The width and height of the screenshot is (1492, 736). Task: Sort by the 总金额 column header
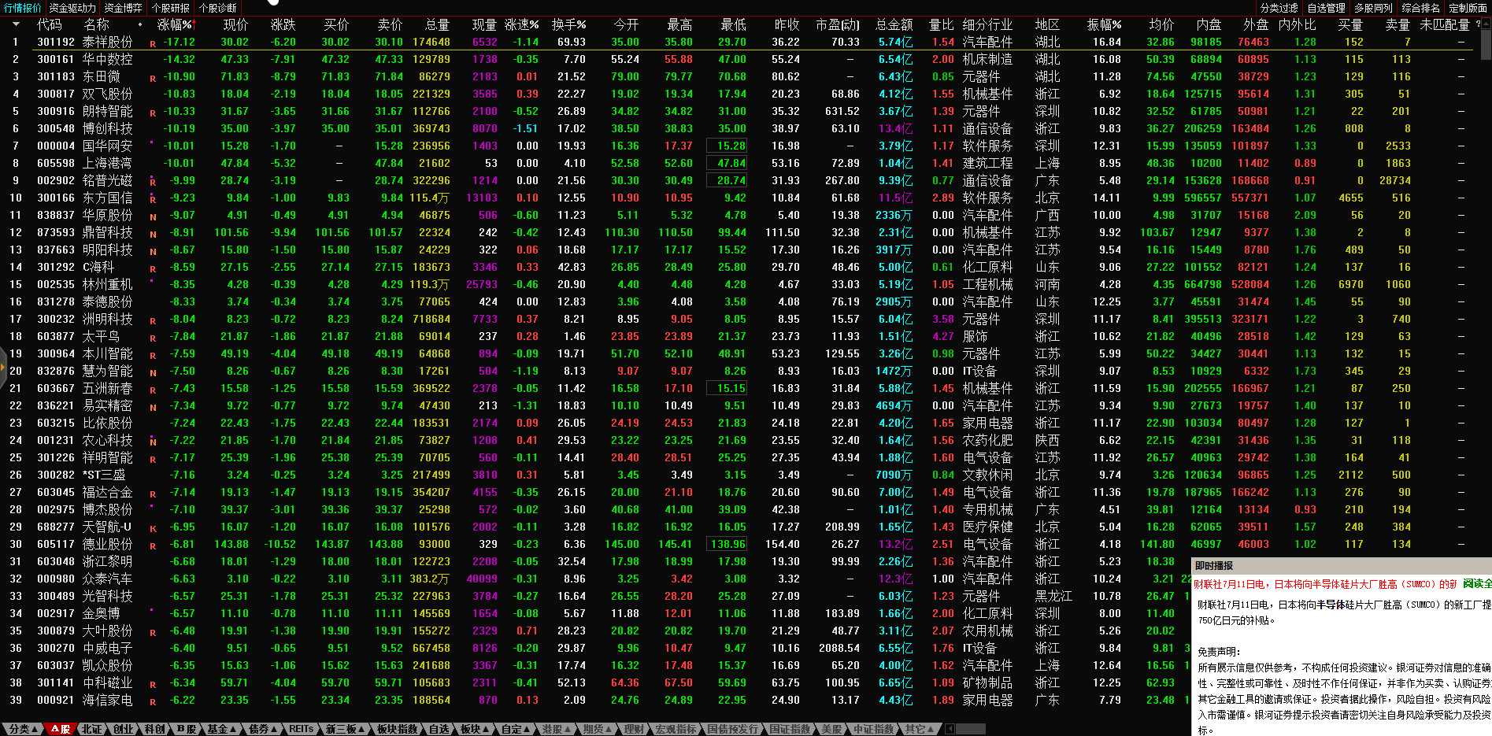[894, 24]
